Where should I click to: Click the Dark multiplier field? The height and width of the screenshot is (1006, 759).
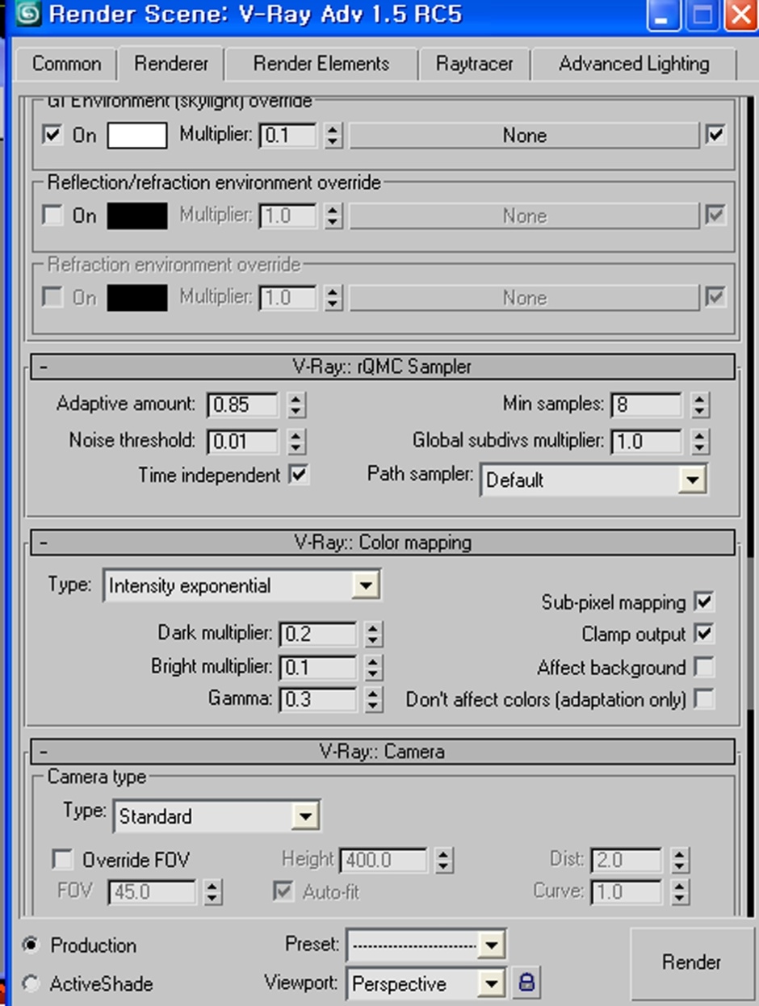318,635
